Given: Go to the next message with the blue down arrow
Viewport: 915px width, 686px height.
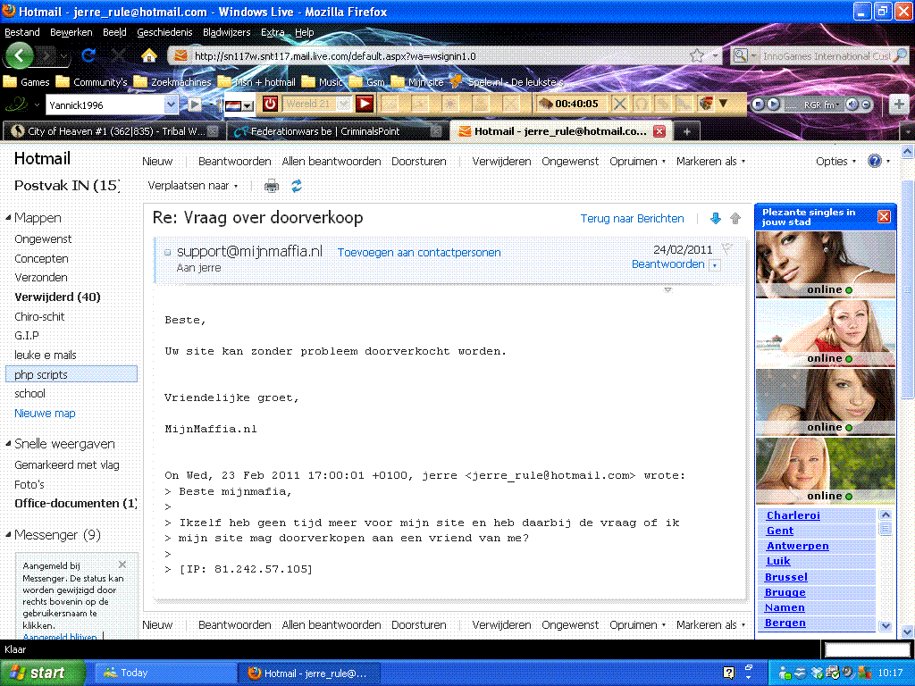Looking at the screenshot, I should [716, 219].
